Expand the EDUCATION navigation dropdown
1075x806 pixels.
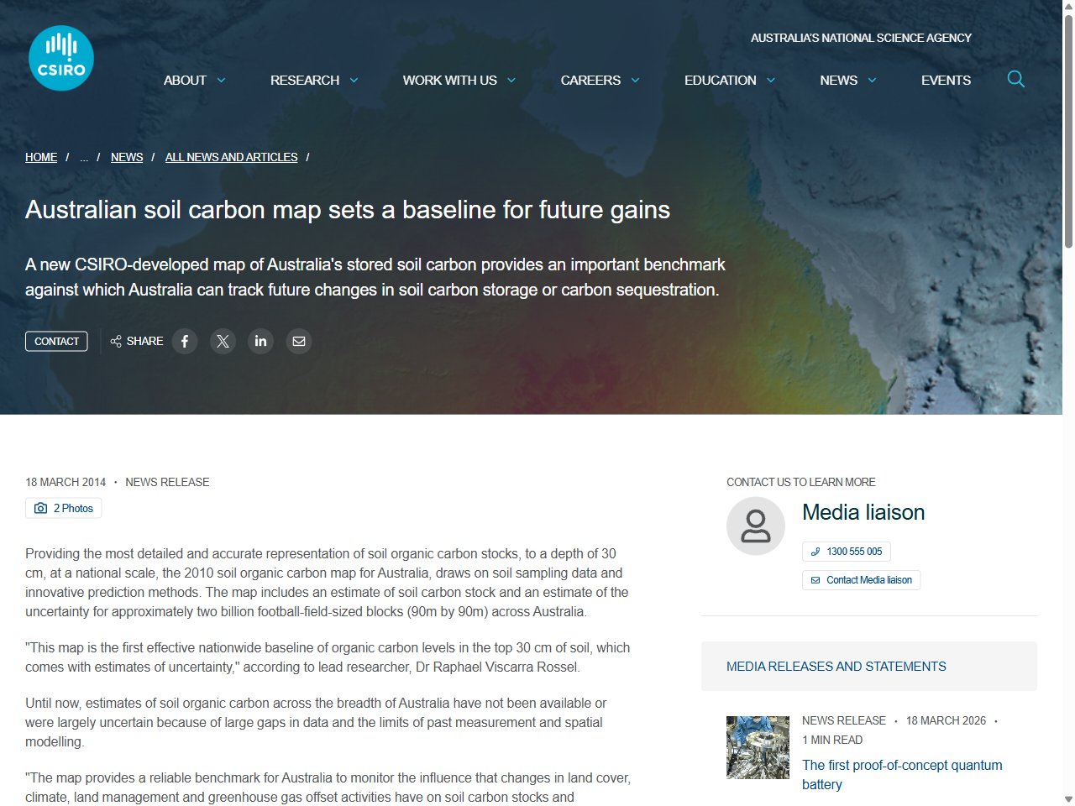click(x=729, y=80)
